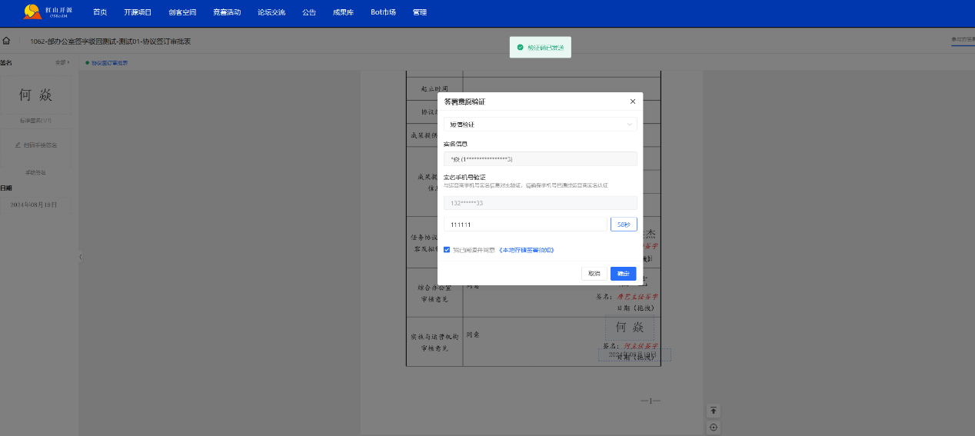Click the real-name info field
Screen dimensions: 975x436
(540, 158)
